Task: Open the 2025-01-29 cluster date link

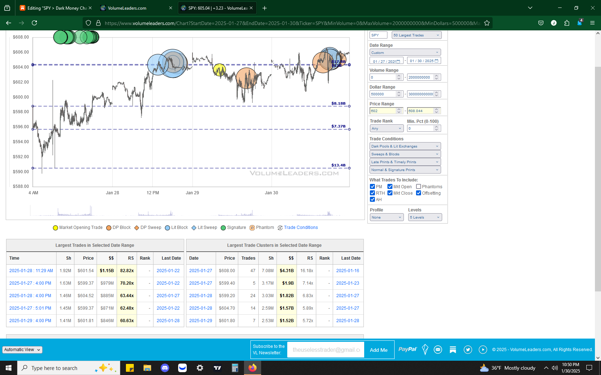Action: 201,320
